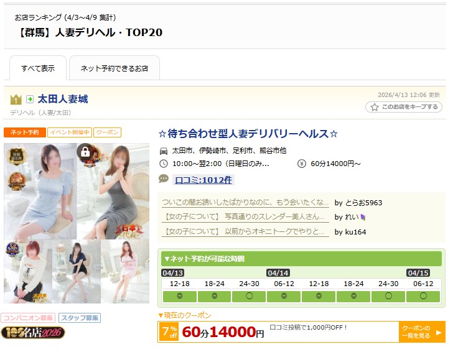Switch to the すべて表示 tab
The width and height of the screenshot is (453, 357).
37,68
